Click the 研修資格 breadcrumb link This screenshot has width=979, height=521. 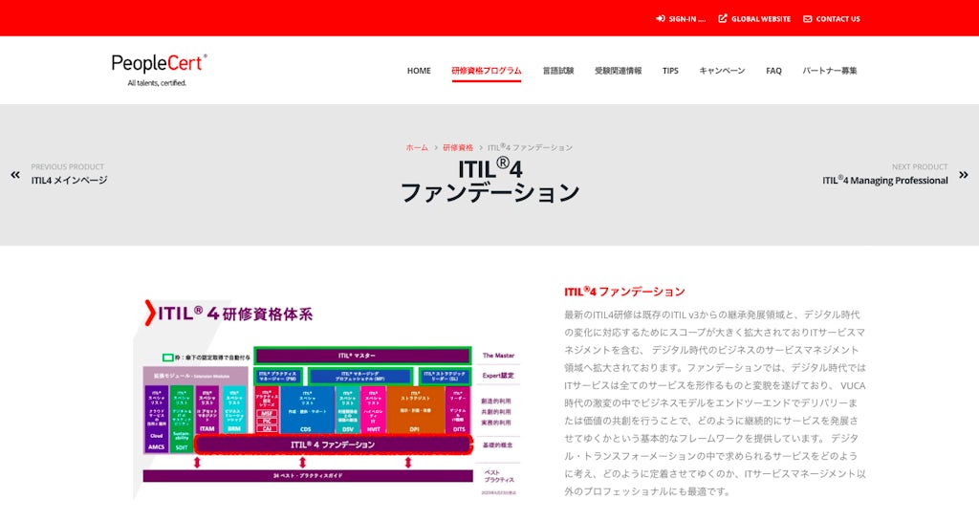pos(458,148)
